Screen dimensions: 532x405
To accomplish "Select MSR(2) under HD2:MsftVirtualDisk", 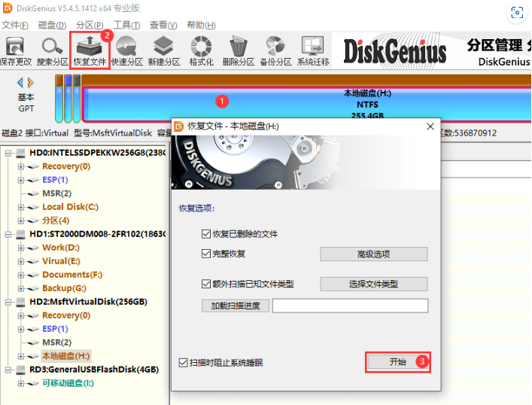I will tap(56, 343).
